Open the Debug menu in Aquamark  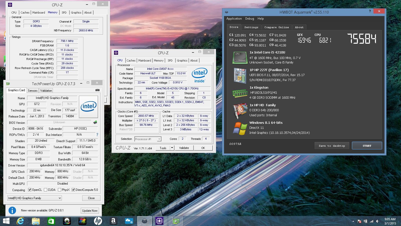click(x=250, y=19)
